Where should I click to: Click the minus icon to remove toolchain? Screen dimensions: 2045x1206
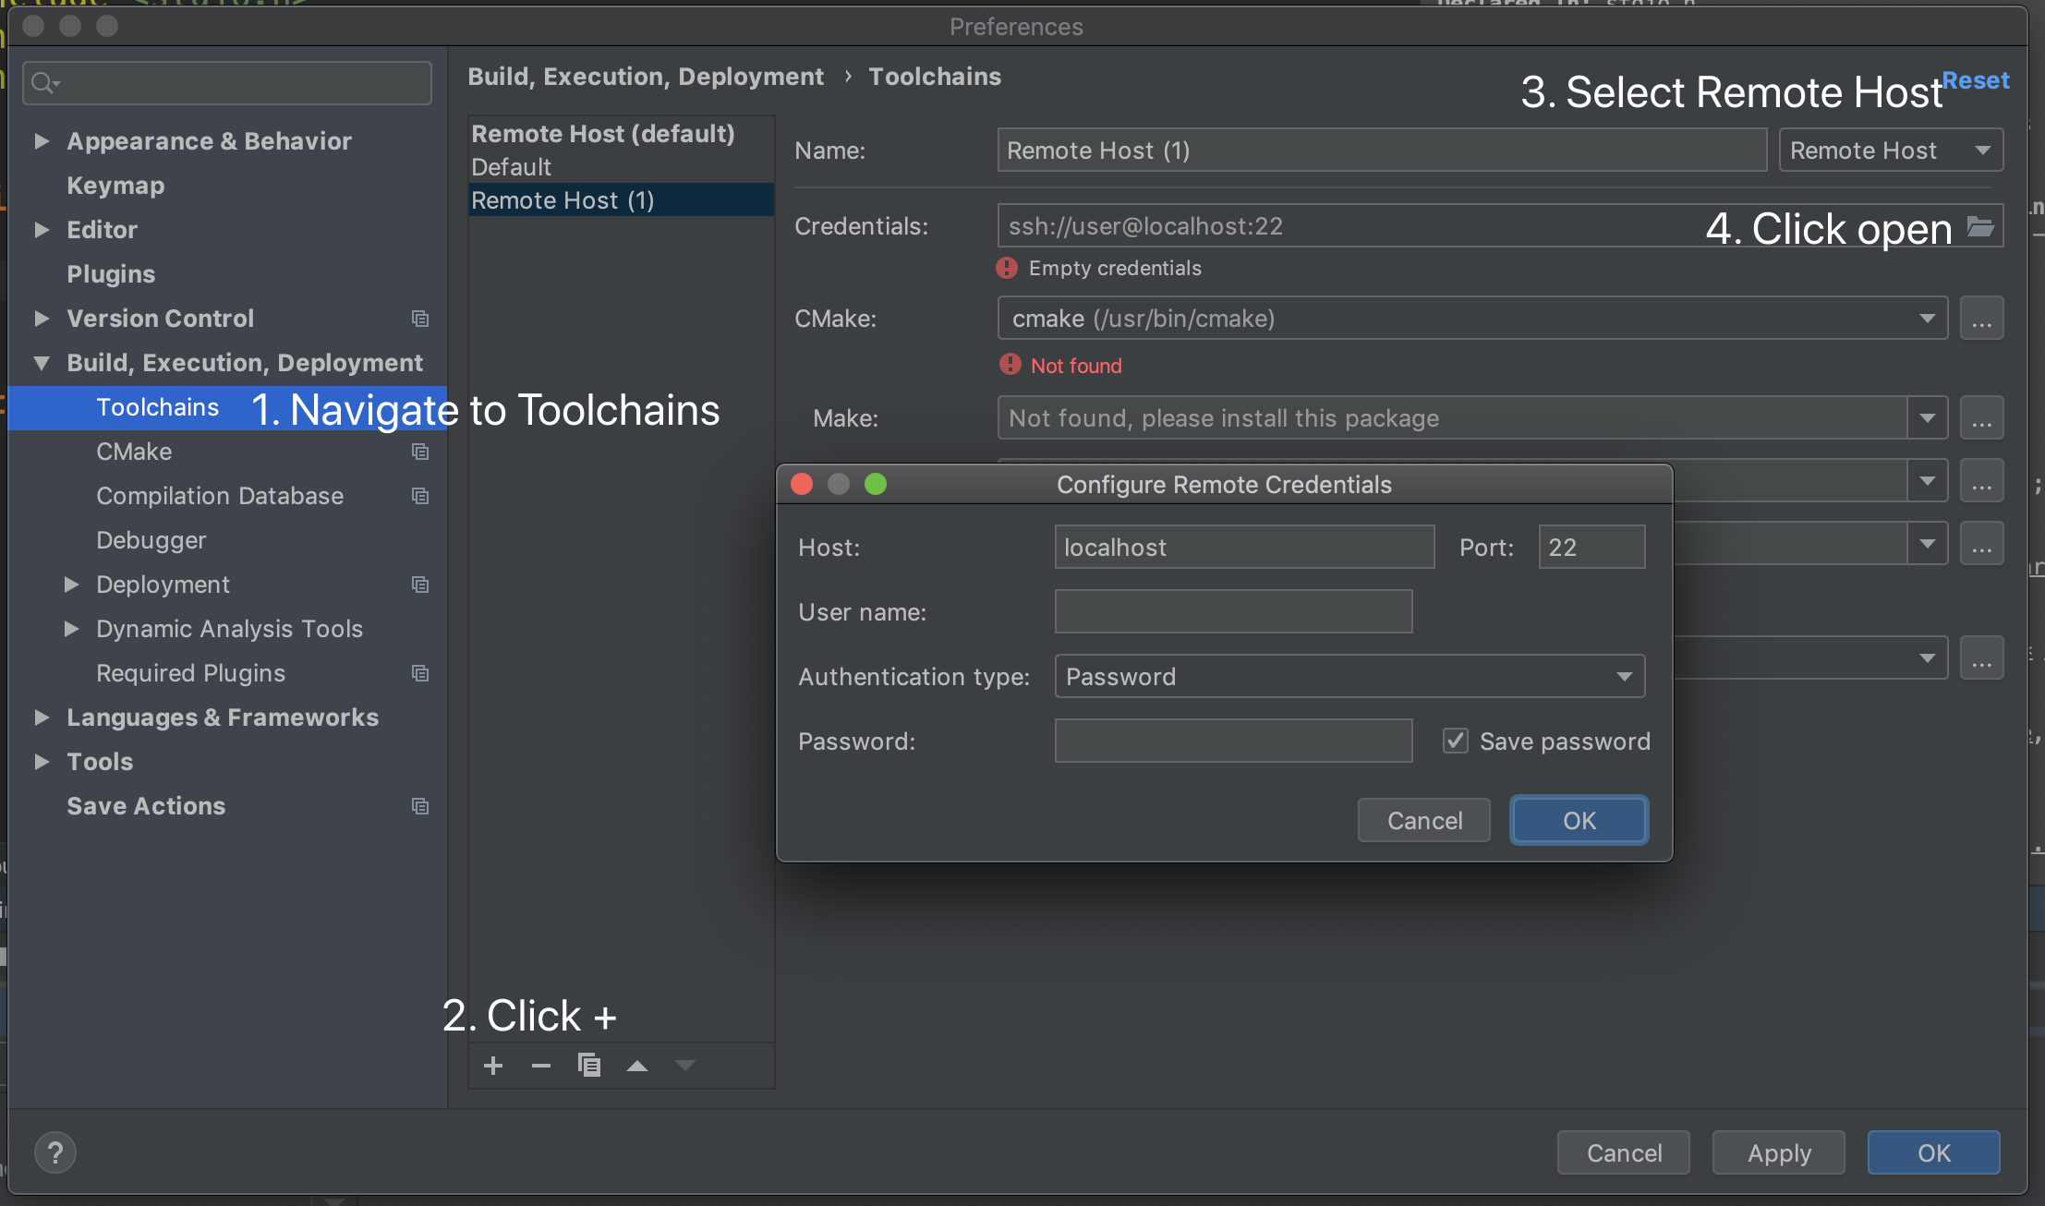[541, 1066]
